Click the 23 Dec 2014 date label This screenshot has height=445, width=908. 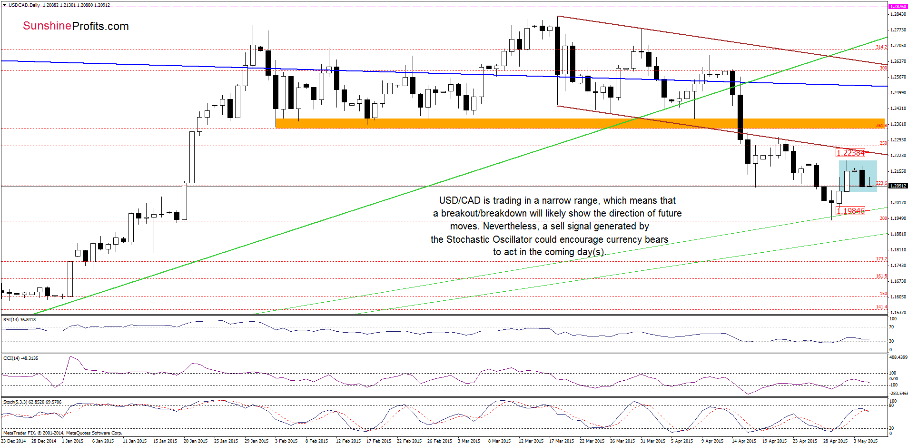(x=13, y=441)
